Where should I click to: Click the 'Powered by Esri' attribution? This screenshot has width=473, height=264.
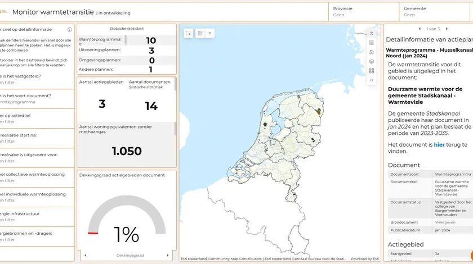pyautogui.click(x=365, y=259)
